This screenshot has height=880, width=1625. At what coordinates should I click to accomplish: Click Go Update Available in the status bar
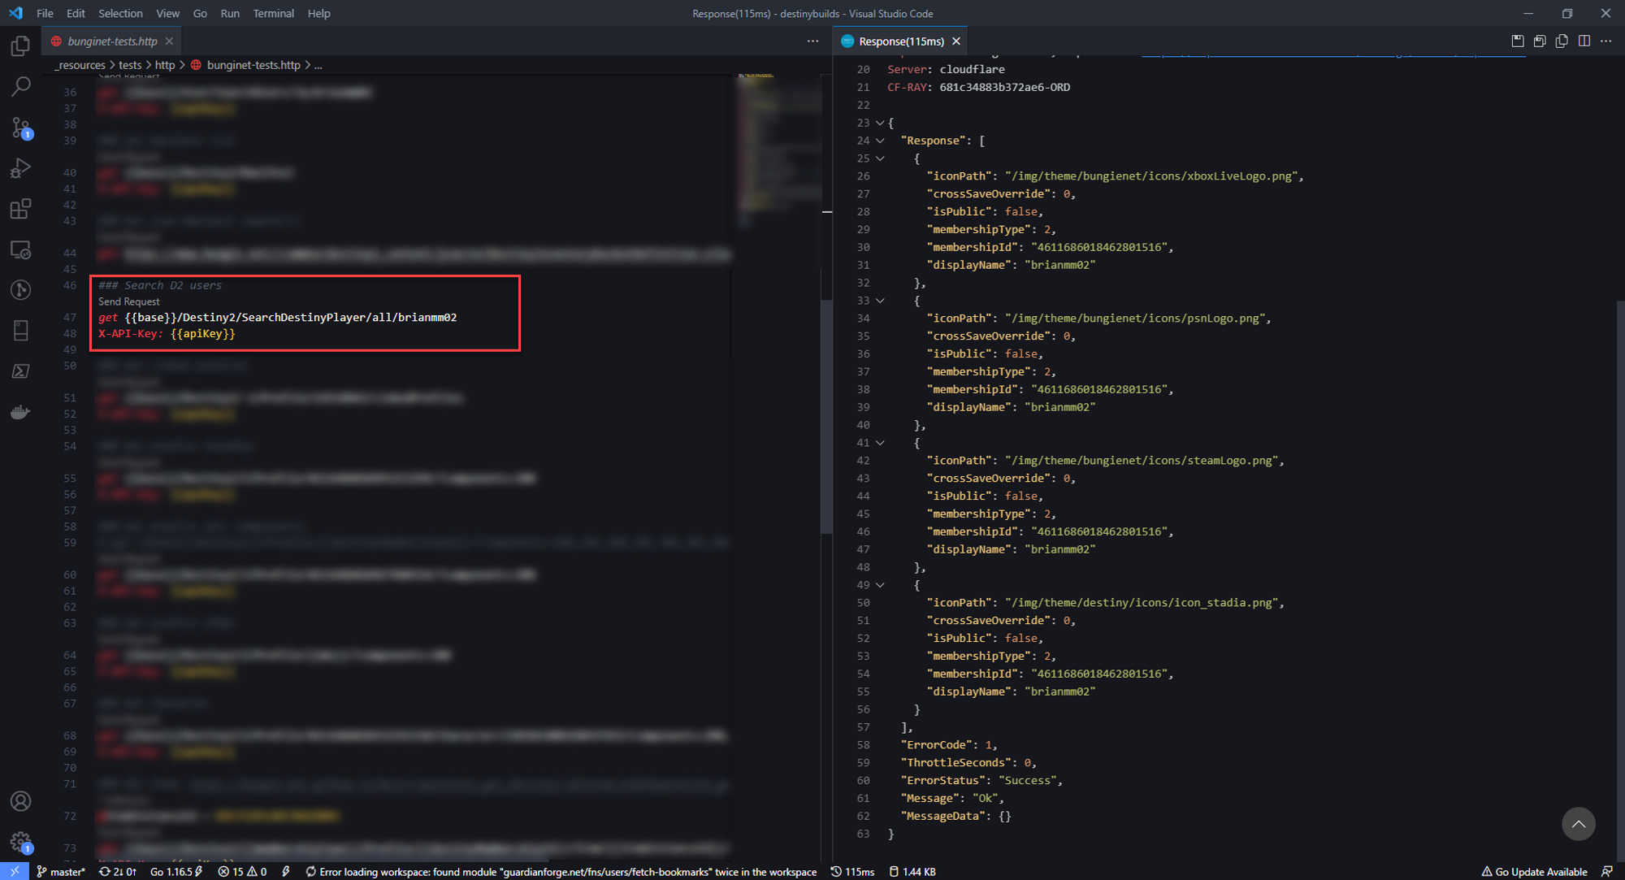click(1533, 871)
